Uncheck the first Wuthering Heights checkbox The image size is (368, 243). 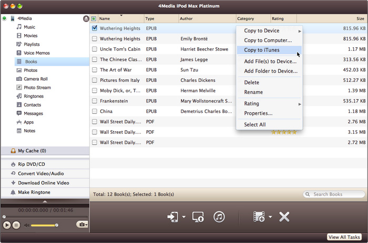(94, 28)
